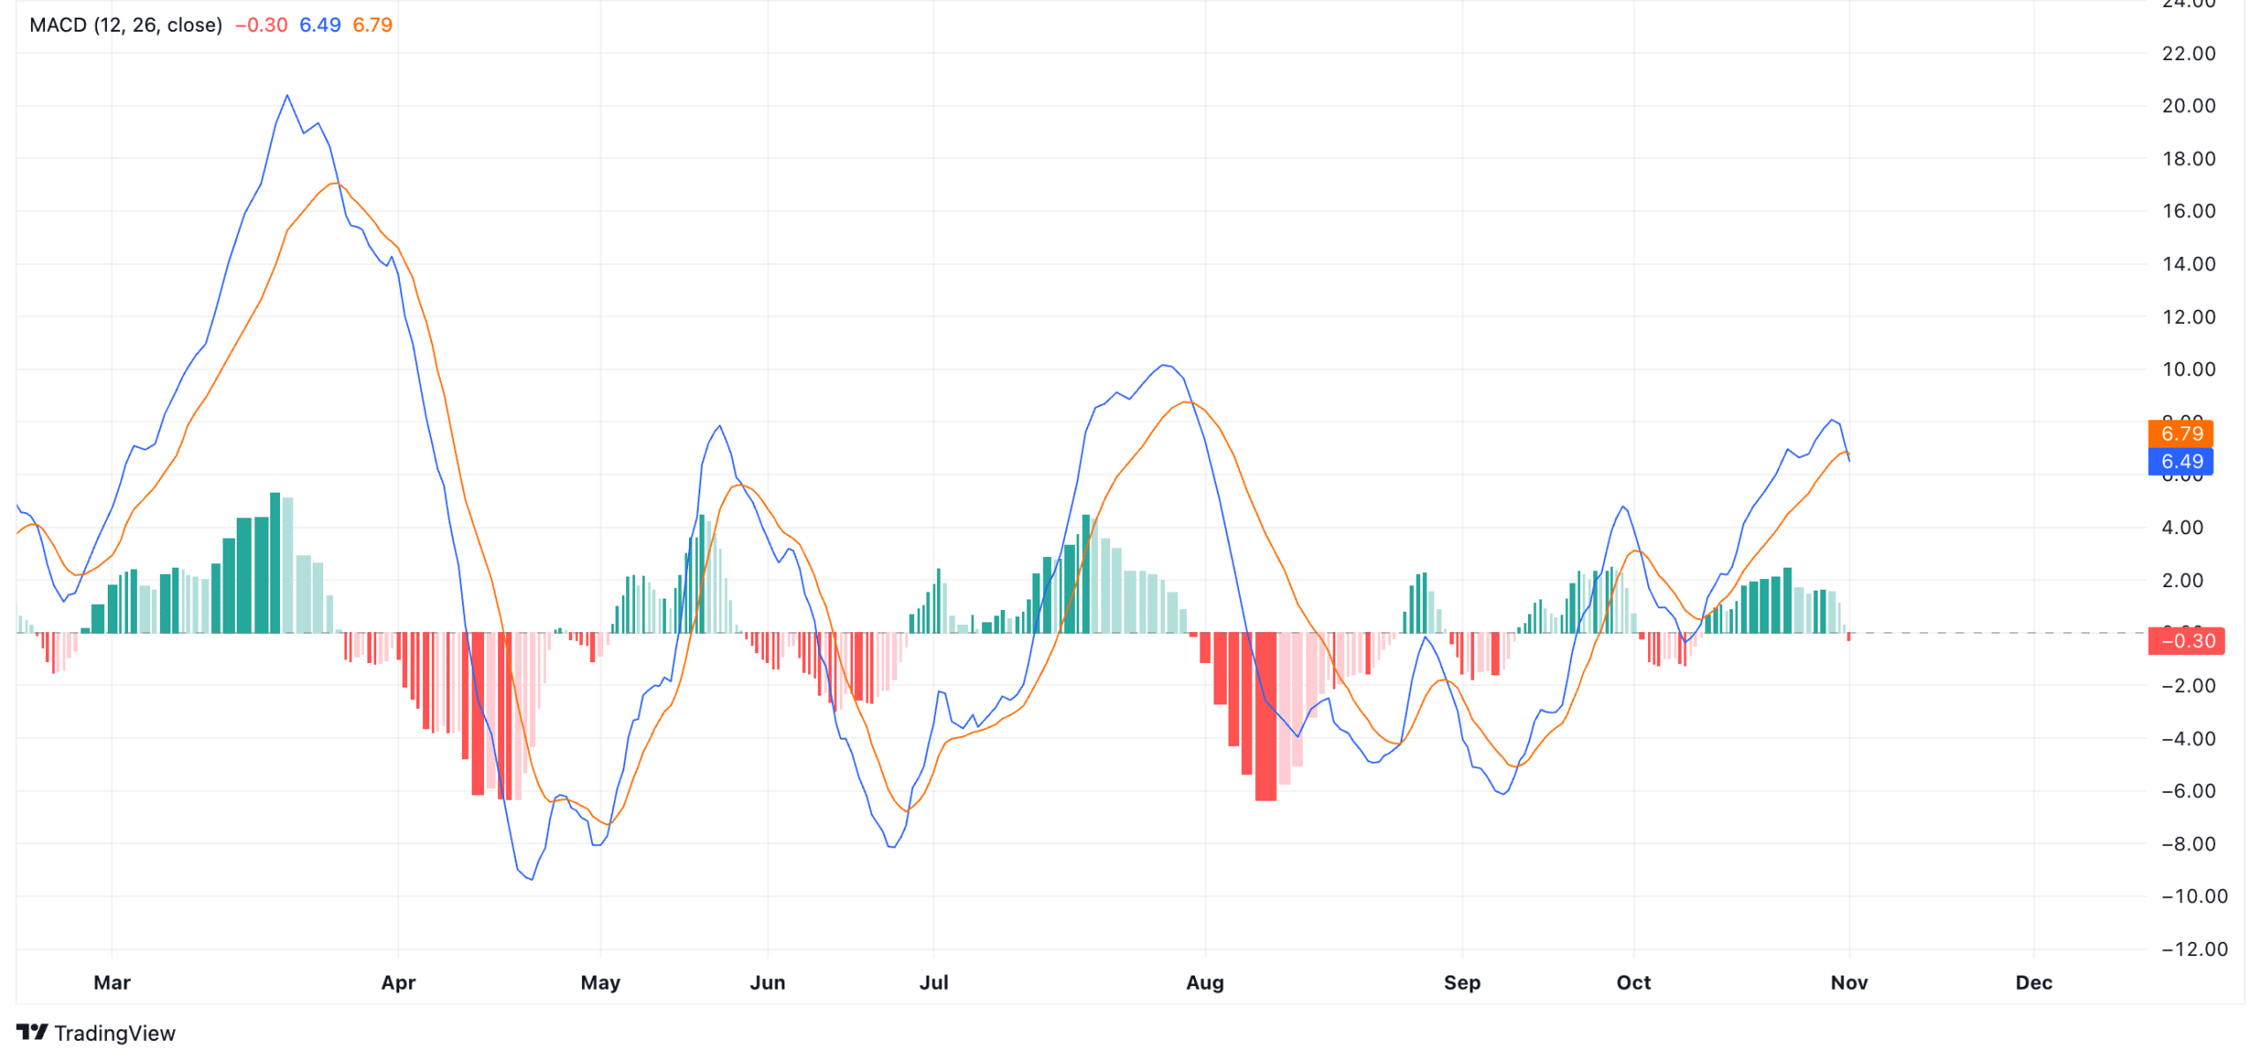
Task: Click the MACD (12, 26, close) indicator title
Action: (x=125, y=25)
